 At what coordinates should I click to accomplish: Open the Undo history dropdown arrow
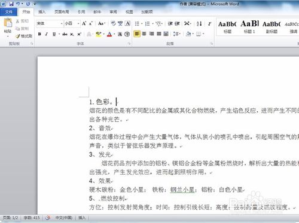[22, 4]
